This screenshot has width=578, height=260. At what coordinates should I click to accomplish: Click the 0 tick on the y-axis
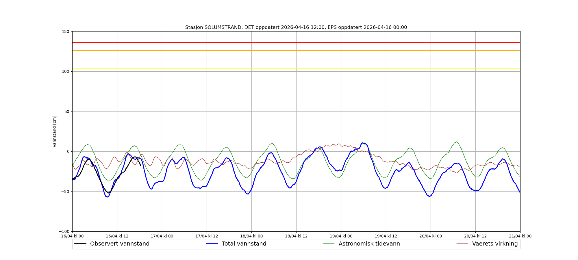pos(68,151)
